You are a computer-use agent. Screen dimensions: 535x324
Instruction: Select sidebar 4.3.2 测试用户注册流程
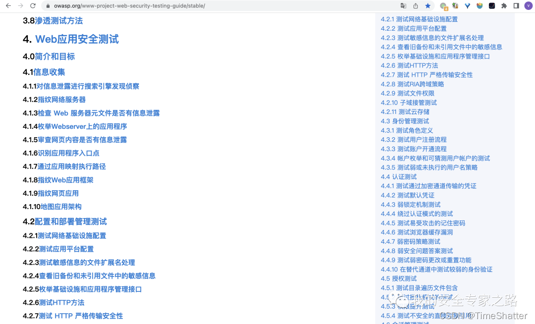[414, 140]
